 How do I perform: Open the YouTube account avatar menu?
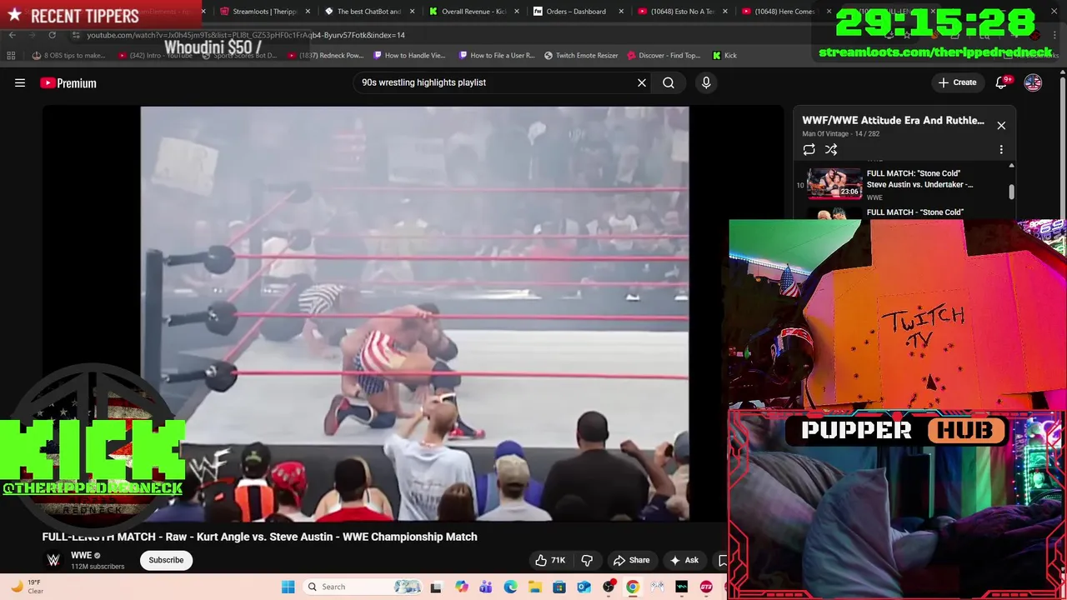tap(1033, 82)
